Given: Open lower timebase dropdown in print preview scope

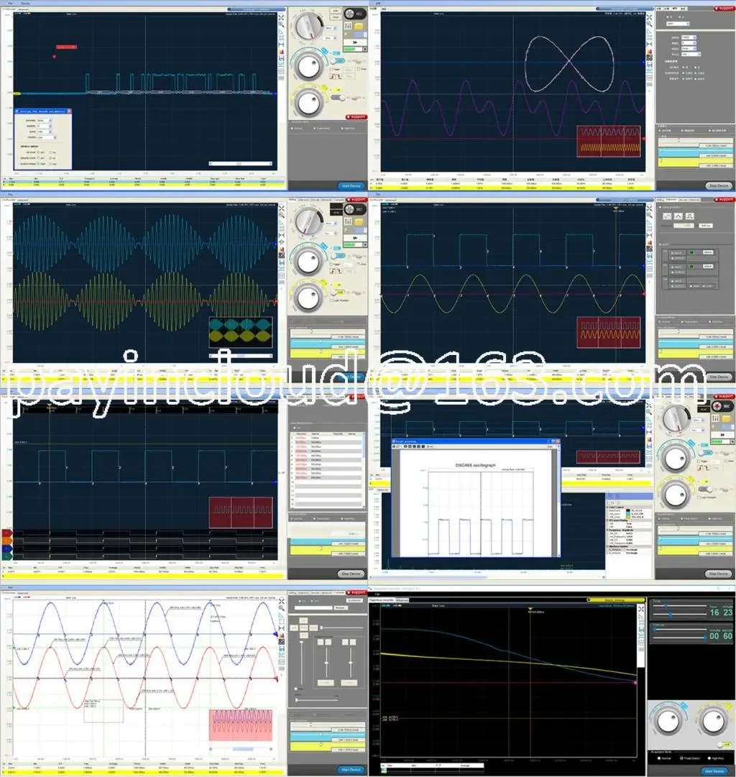Looking at the screenshot, I should 696,430.
